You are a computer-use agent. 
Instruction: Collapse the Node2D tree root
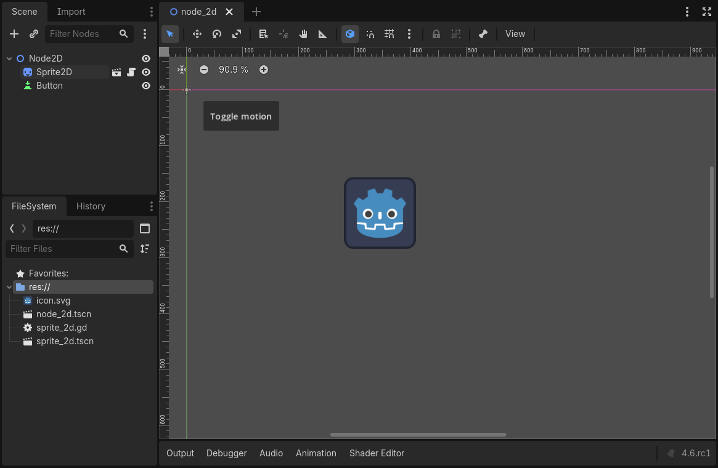9,58
